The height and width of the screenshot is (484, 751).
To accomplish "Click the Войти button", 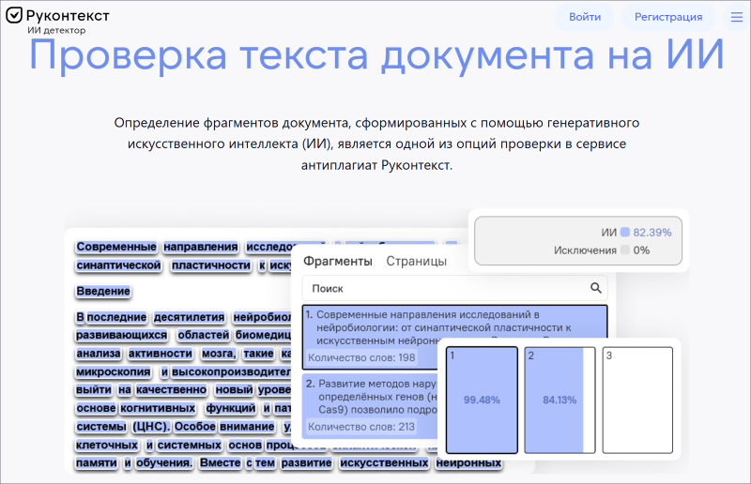I will click(585, 17).
